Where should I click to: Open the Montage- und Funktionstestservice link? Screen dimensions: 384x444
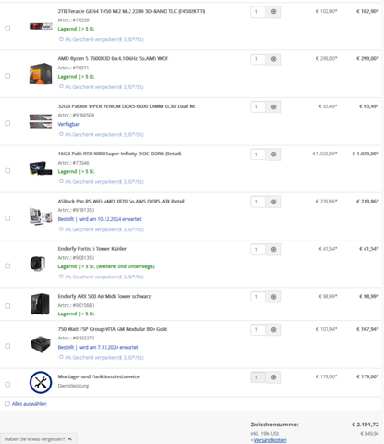coord(99,376)
